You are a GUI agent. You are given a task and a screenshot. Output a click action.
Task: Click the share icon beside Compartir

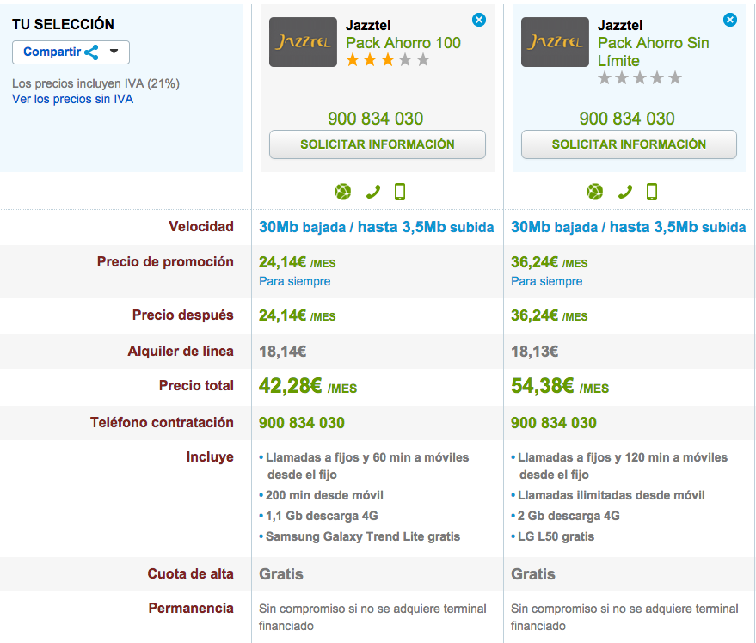(x=91, y=52)
